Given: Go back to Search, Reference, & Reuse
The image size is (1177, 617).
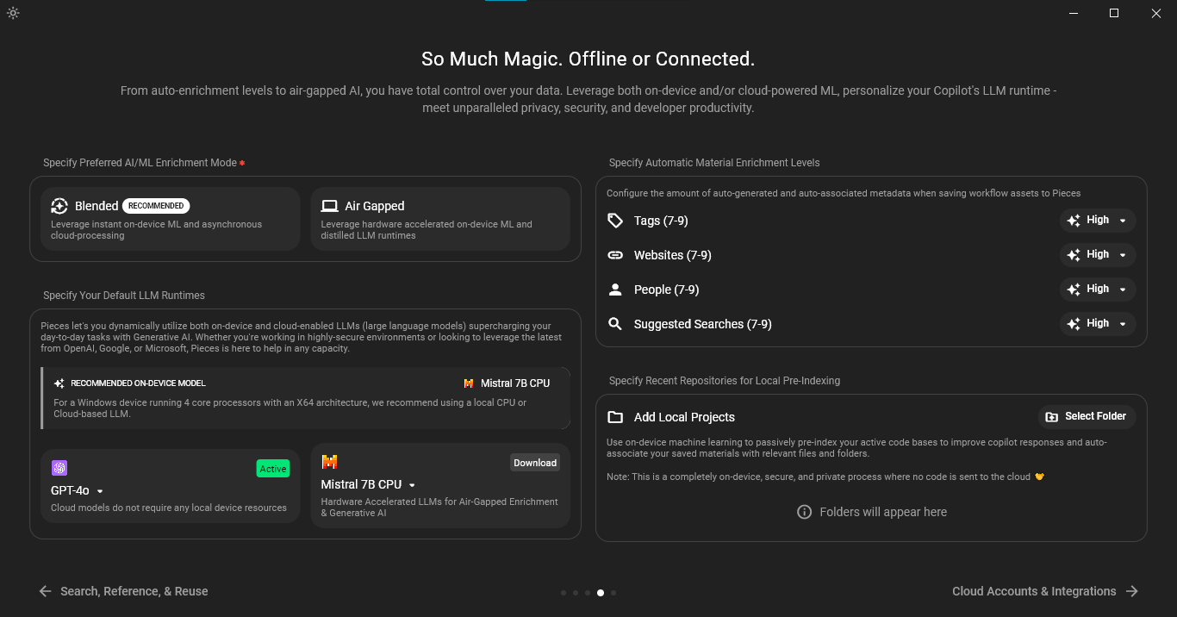Looking at the screenshot, I should click(123, 591).
